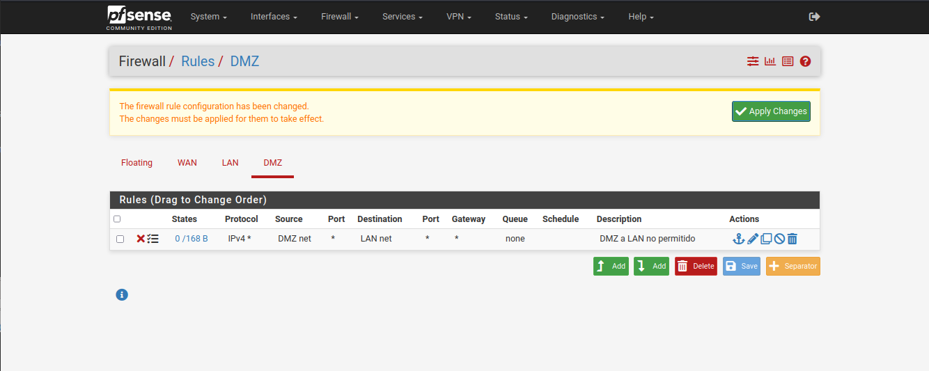Disable the DMZ rule with ban icon

779,239
